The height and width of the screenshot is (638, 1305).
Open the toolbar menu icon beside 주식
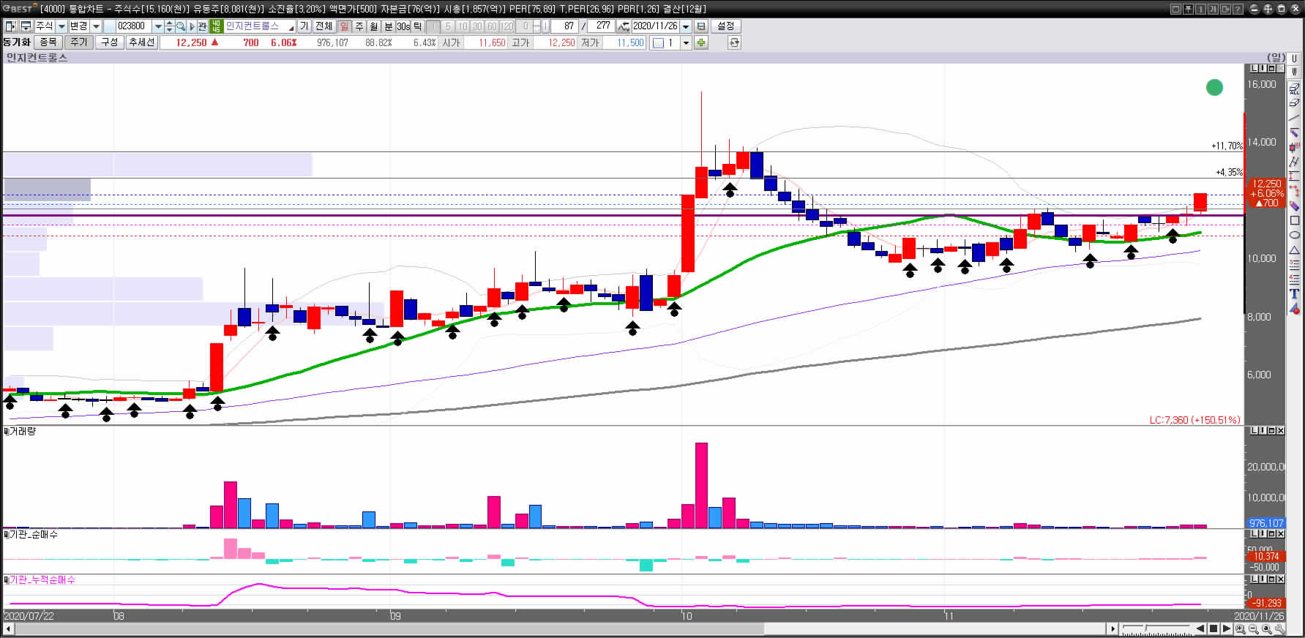coord(25,26)
